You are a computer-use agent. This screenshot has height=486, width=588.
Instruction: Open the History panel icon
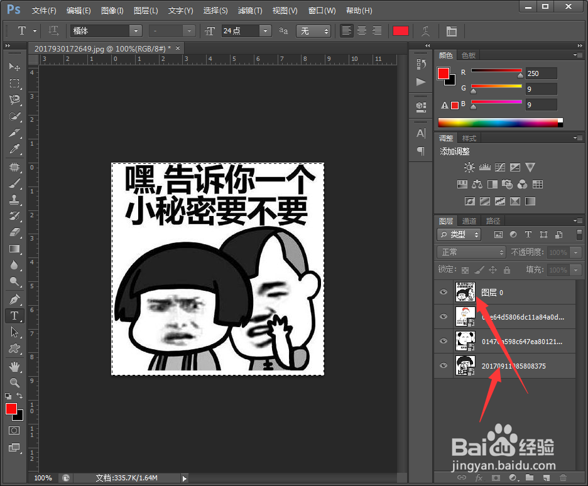(421, 65)
